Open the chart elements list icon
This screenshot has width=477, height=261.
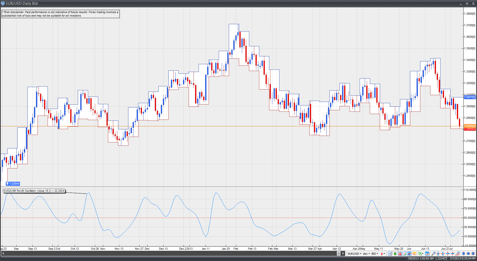click(x=427, y=254)
